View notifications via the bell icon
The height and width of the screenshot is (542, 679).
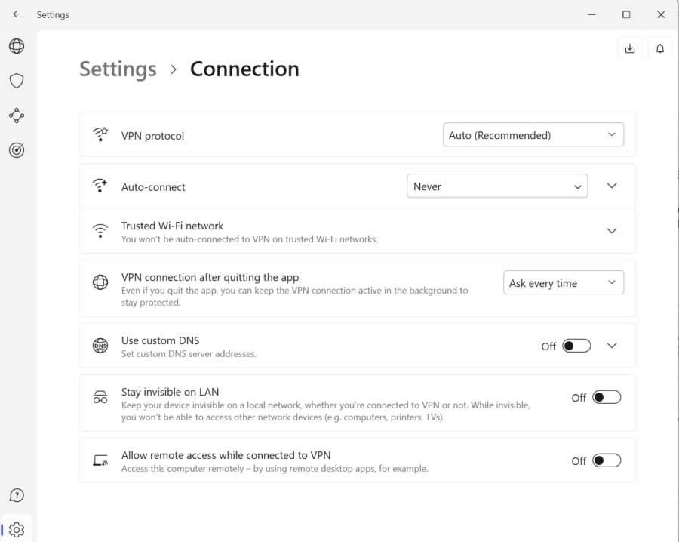point(659,48)
